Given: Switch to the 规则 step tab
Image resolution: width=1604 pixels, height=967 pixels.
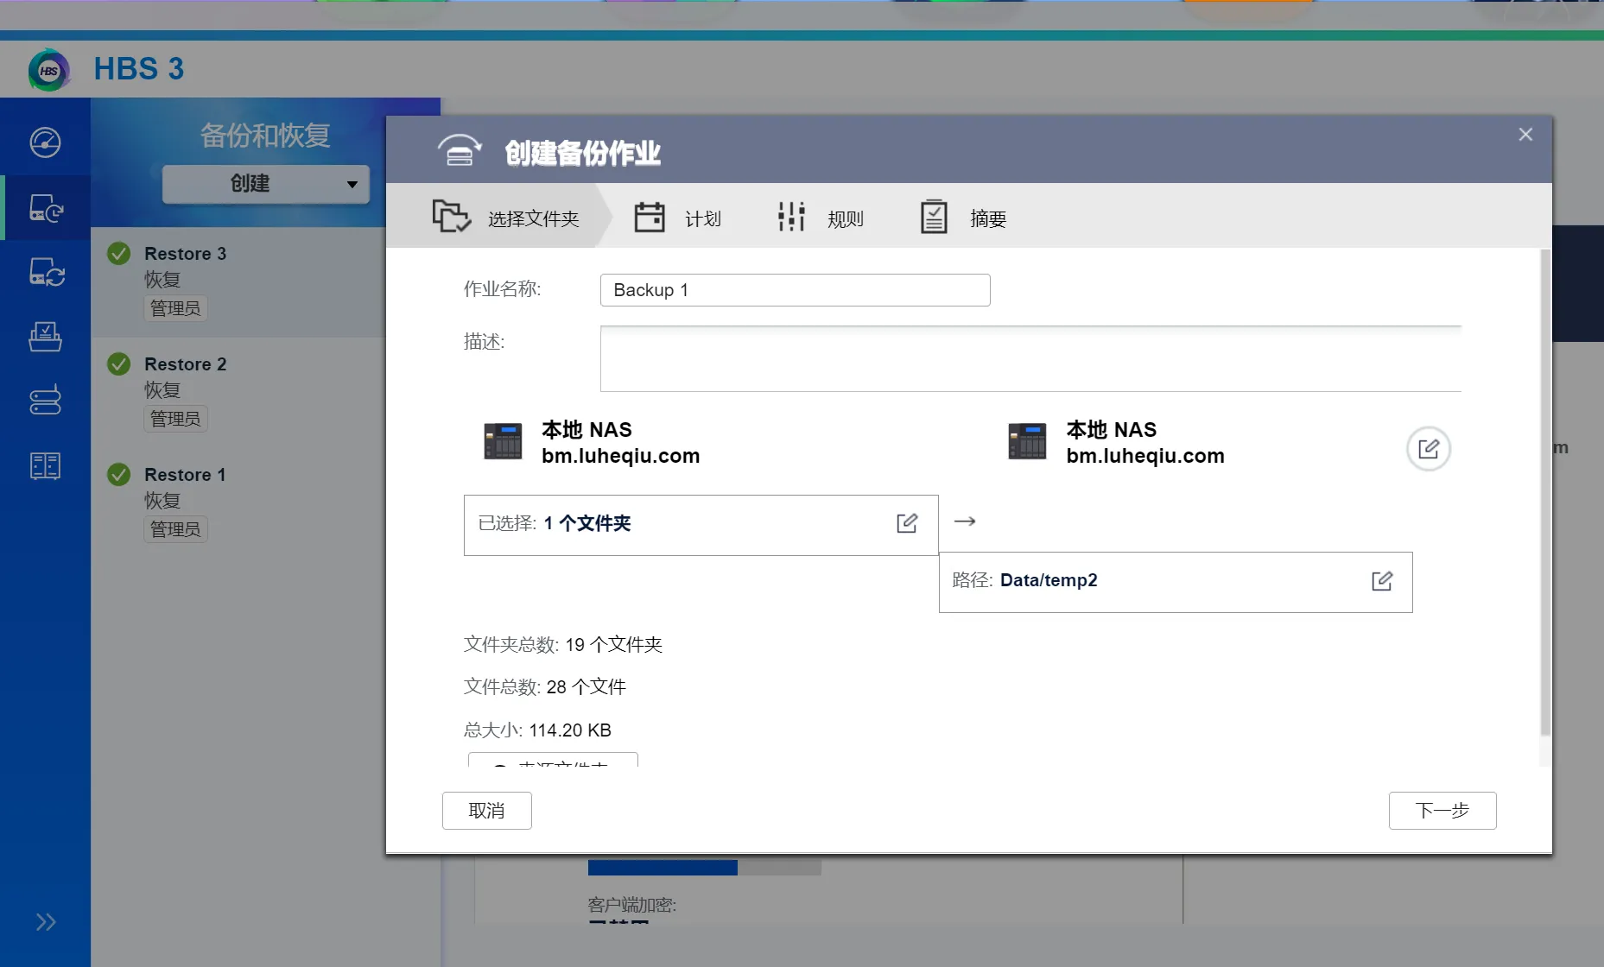Looking at the screenshot, I should pyautogui.click(x=821, y=218).
